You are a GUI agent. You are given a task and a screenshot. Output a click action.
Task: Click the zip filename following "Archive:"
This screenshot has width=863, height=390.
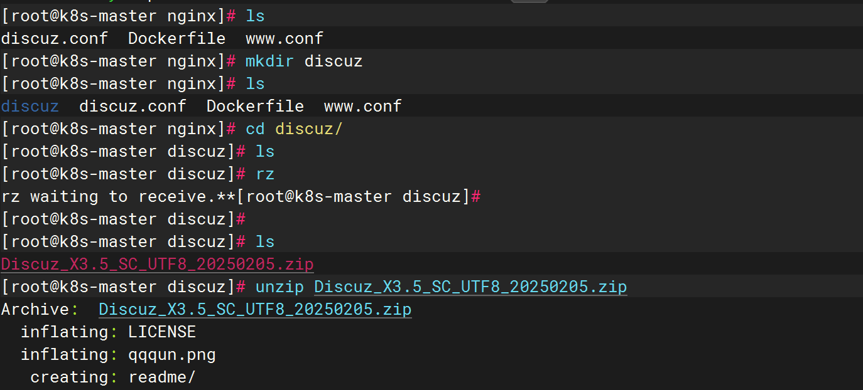(255, 309)
